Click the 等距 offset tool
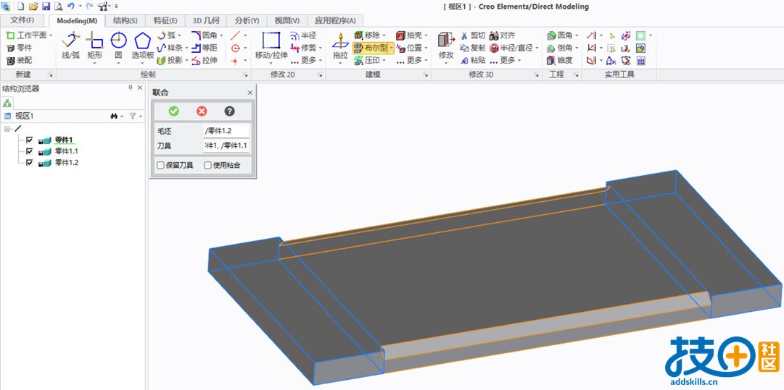This screenshot has height=390, width=784. 205,48
